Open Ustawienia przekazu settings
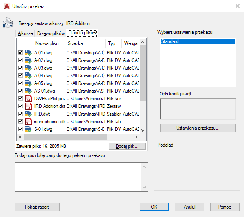This screenshot has width=244, height=217. click(x=198, y=128)
